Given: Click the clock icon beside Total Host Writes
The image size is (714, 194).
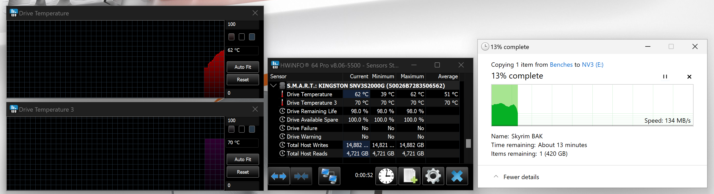Looking at the screenshot, I should 282,145.
